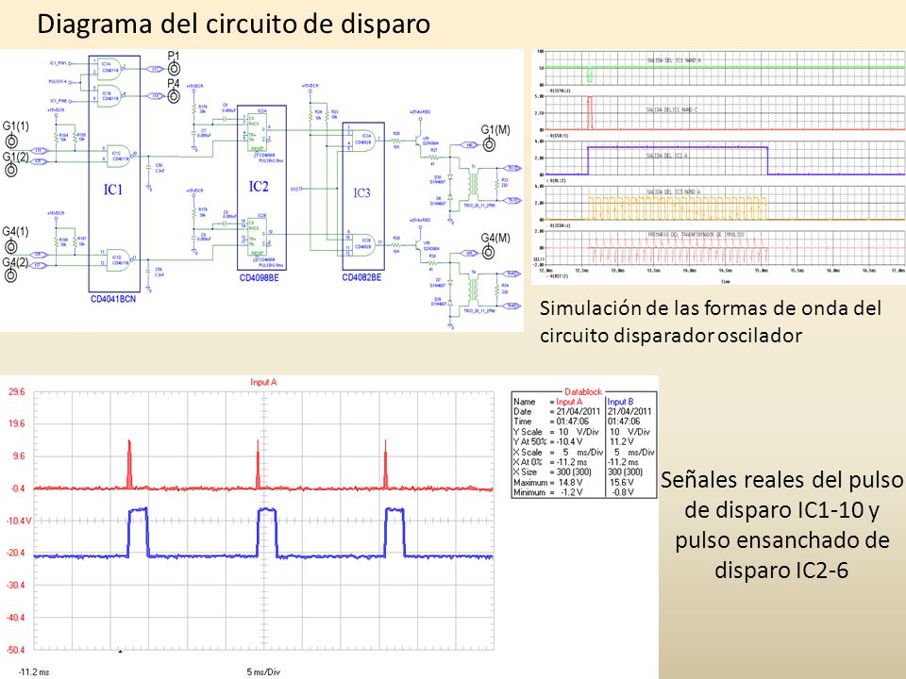Select the IC2 block label
Viewport: 906px width, 679px height.
[x=259, y=186]
